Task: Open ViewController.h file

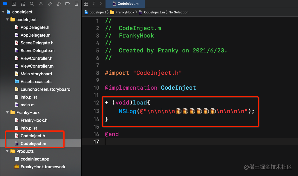Action: pos(36,59)
